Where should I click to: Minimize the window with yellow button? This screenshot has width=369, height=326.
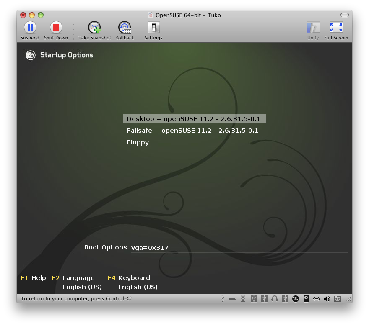[x=32, y=15]
